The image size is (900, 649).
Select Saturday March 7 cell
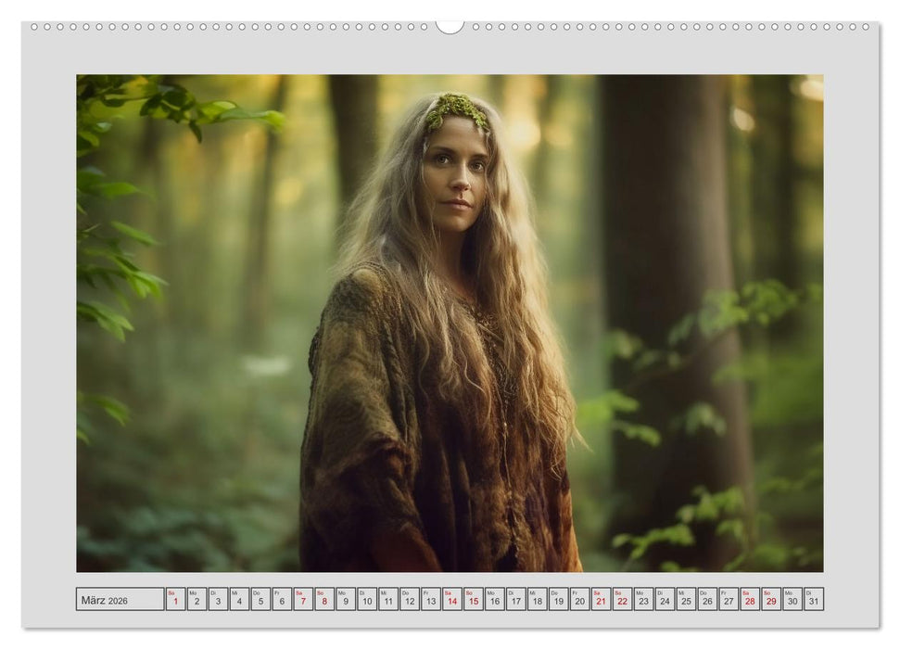coord(303,599)
